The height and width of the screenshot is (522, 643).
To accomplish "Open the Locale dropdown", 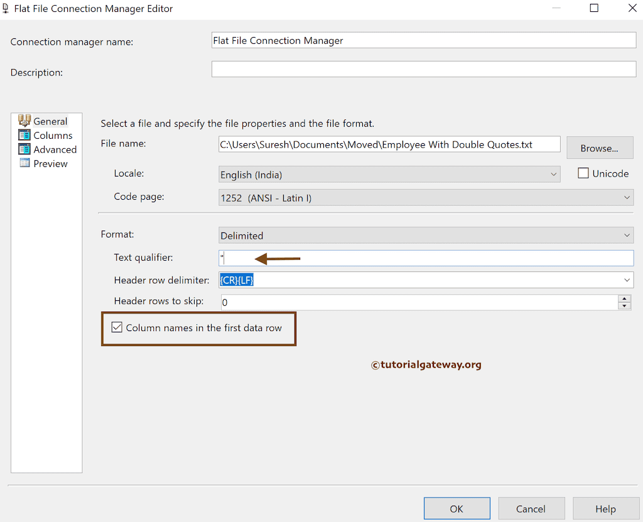I will tap(554, 173).
